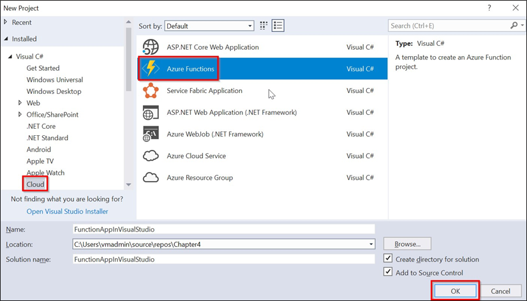The height and width of the screenshot is (301, 527).
Task: Select the Azure WebJob template icon
Action: coord(150,134)
